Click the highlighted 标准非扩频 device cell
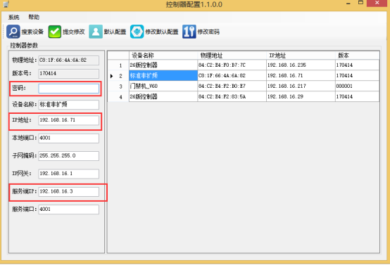The height and width of the screenshot is (265, 390). pyautogui.click(x=163, y=75)
